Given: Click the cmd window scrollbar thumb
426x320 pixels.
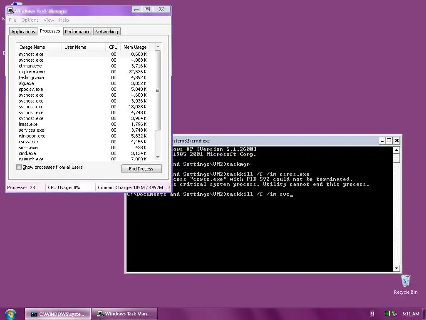Looking at the screenshot, I should pyautogui.click(x=396, y=158).
